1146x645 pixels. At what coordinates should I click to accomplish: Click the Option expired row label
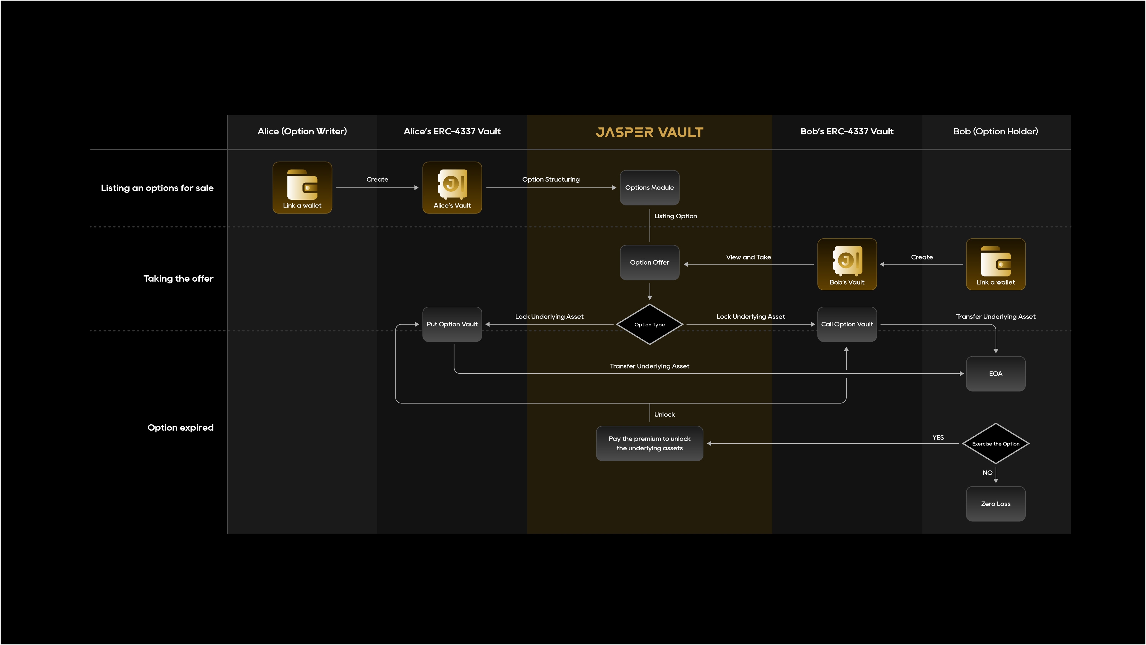coord(181,427)
